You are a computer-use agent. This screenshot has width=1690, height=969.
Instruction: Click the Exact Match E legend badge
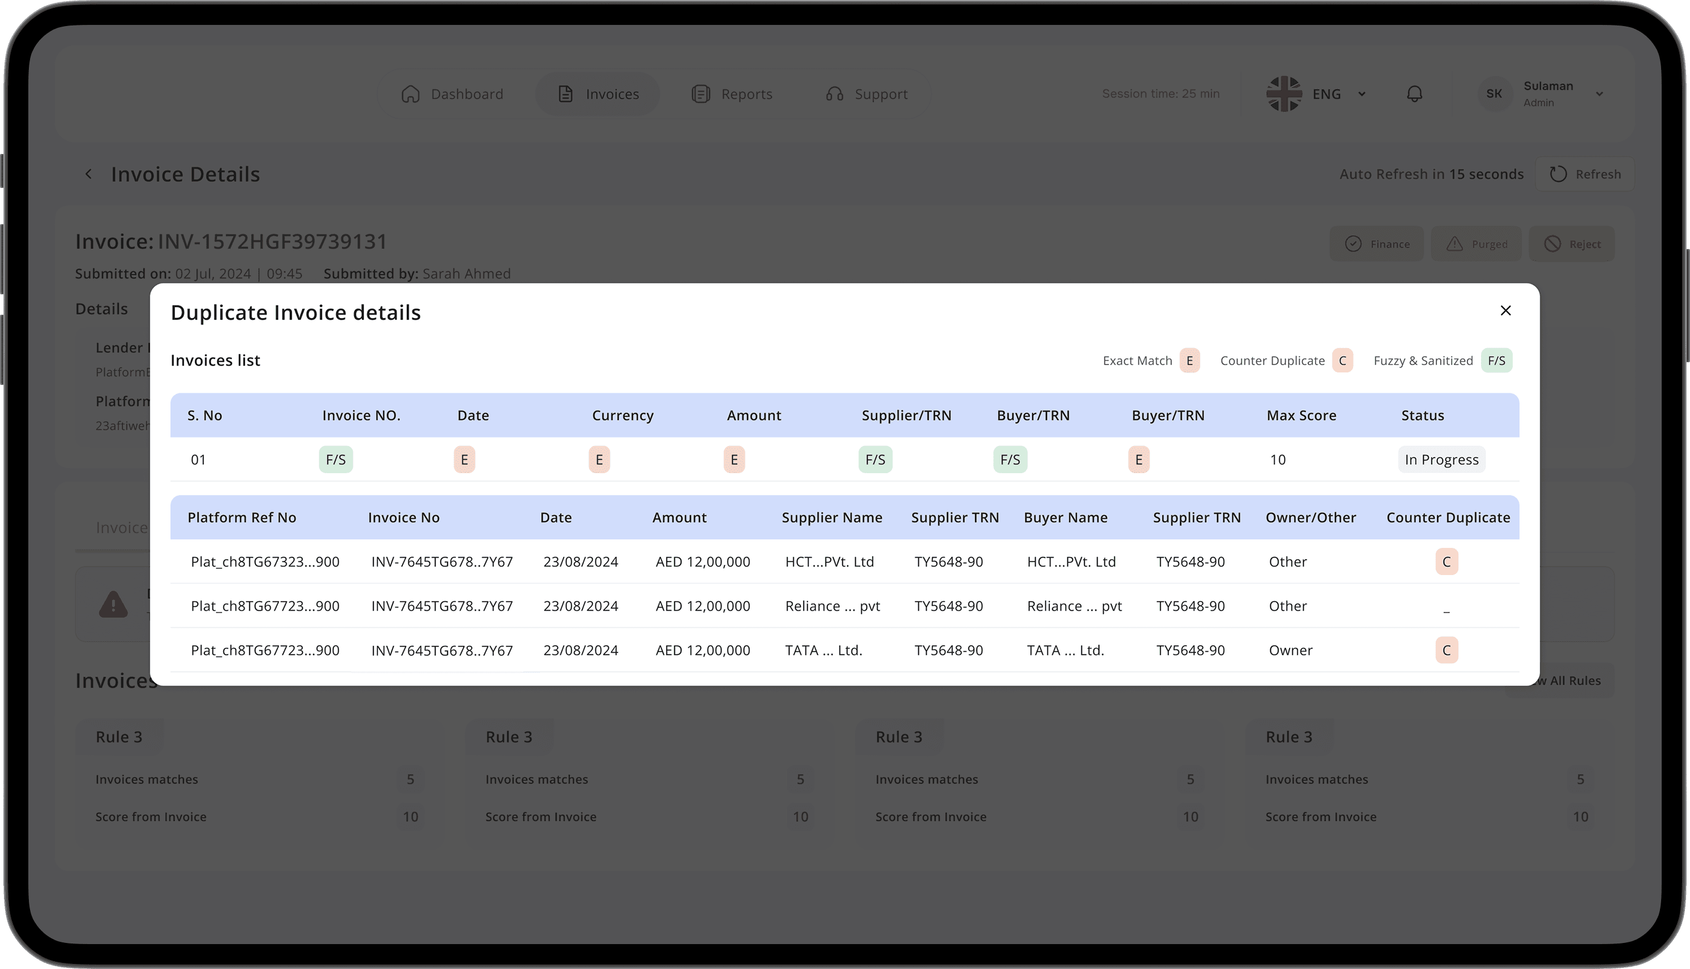pyautogui.click(x=1189, y=361)
